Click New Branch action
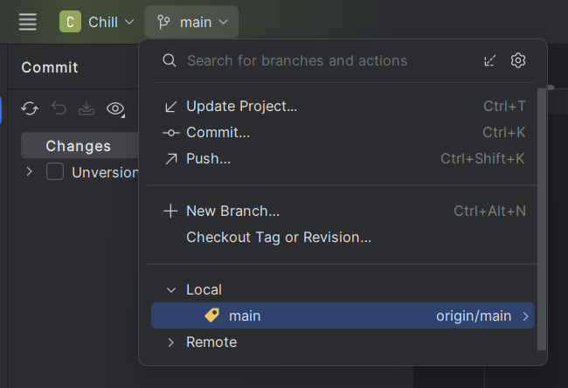 (x=232, y=211)
